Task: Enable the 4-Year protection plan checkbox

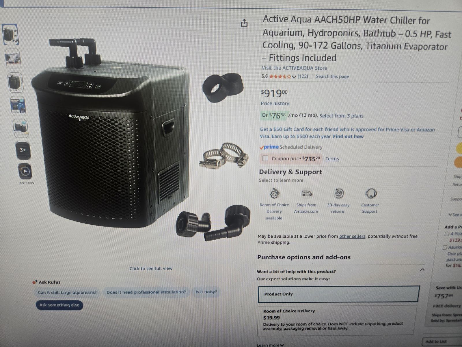Action: coord(447,234)
